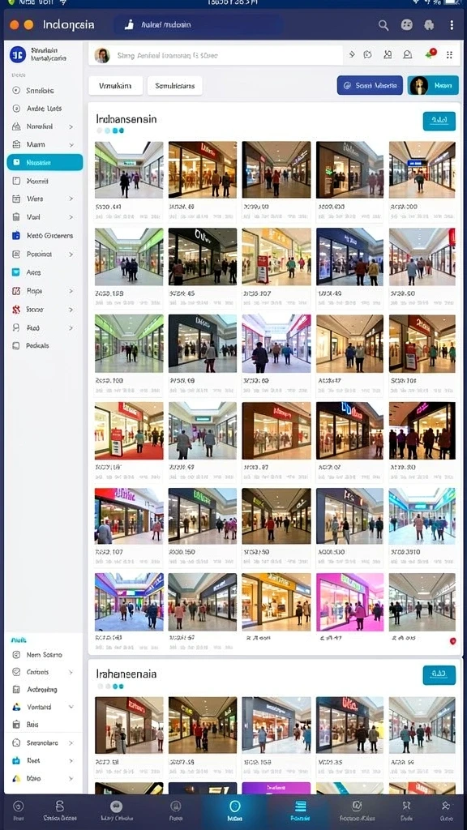Expand the chevron on third left sidebar item

point(71,127)
